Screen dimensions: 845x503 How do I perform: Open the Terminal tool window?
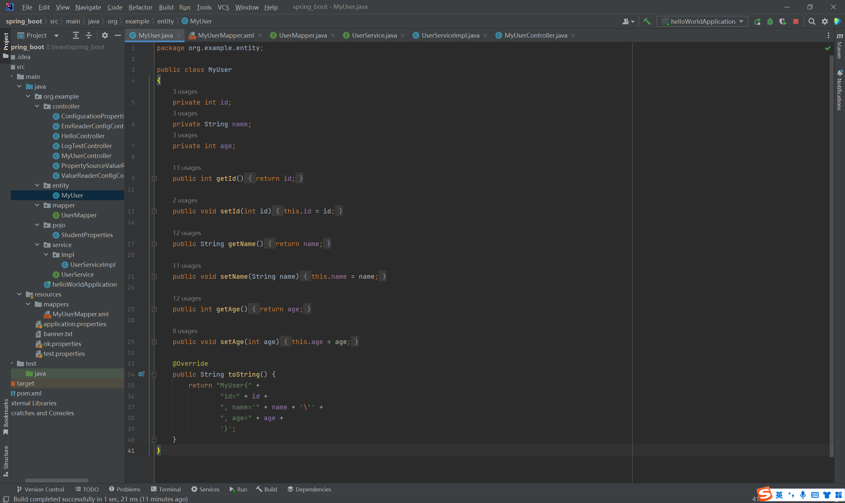(x=166, y=489)
